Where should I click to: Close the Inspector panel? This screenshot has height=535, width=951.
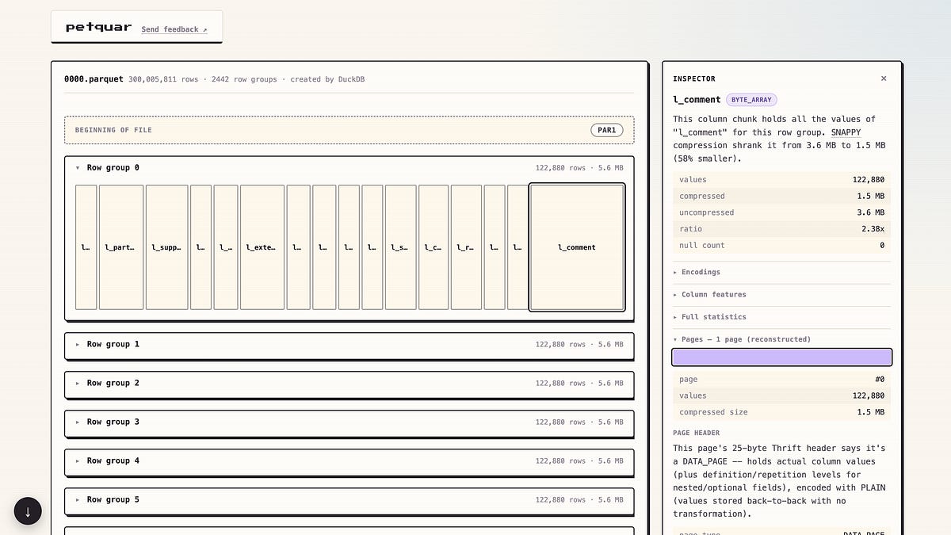click(x=884, y=78)
